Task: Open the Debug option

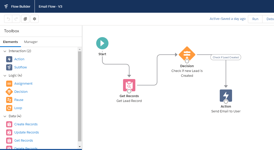Action: (270, 19)
